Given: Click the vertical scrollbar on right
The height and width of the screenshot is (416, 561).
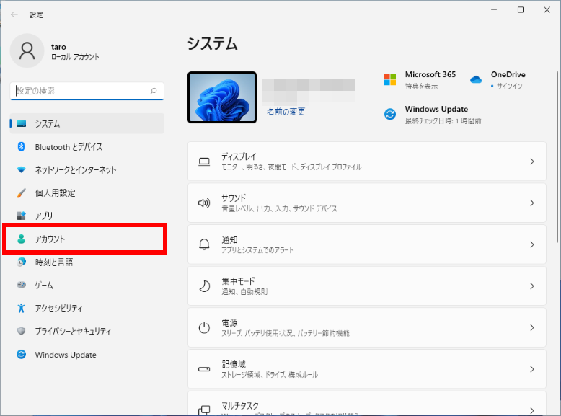Looking at the screenshot, I should (x=557, y=157).
